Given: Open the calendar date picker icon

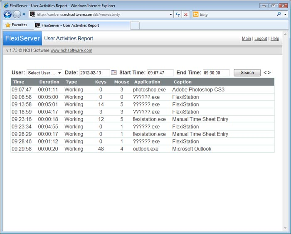Looking at the screenshot, I should (x=114, y=73).
